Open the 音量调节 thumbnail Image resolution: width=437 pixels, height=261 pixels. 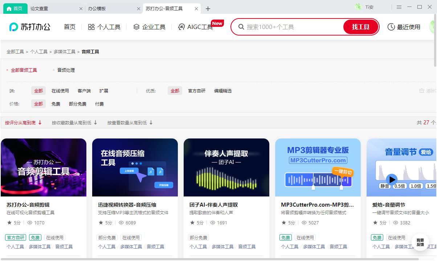point(401,167)
